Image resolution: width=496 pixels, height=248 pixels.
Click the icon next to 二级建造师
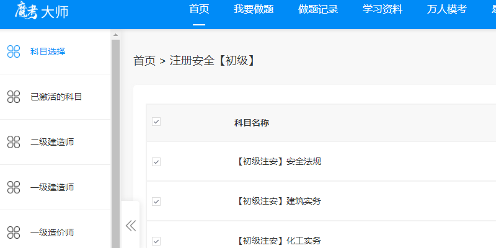[x=14, y=142]
